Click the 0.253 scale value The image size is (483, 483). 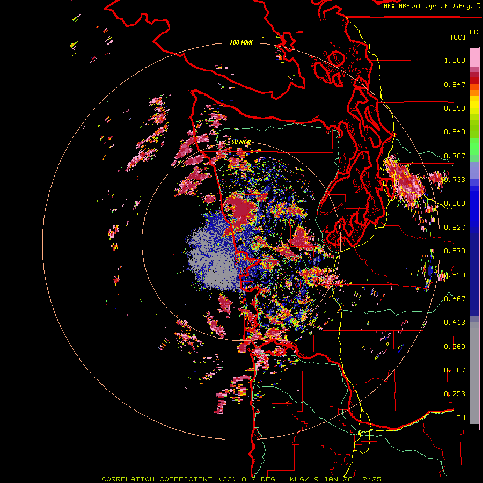(x=455, y=394)
